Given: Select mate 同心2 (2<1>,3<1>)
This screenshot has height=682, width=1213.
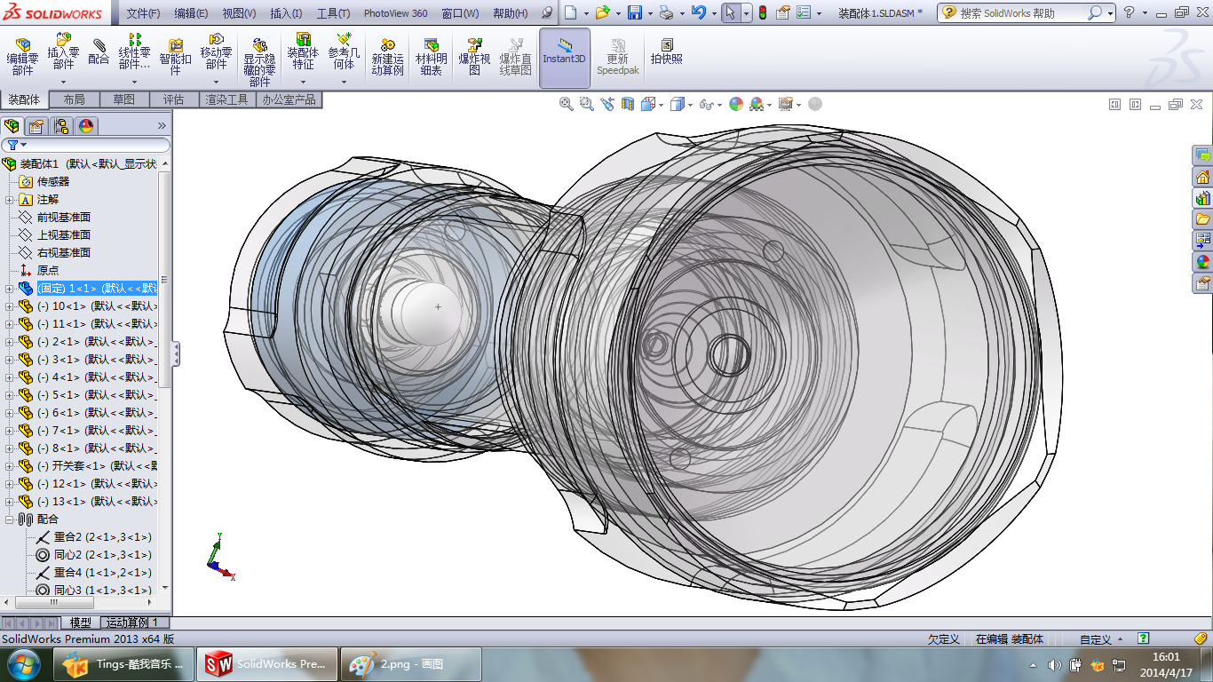Looking at the screenshot, I should point(102,555).
